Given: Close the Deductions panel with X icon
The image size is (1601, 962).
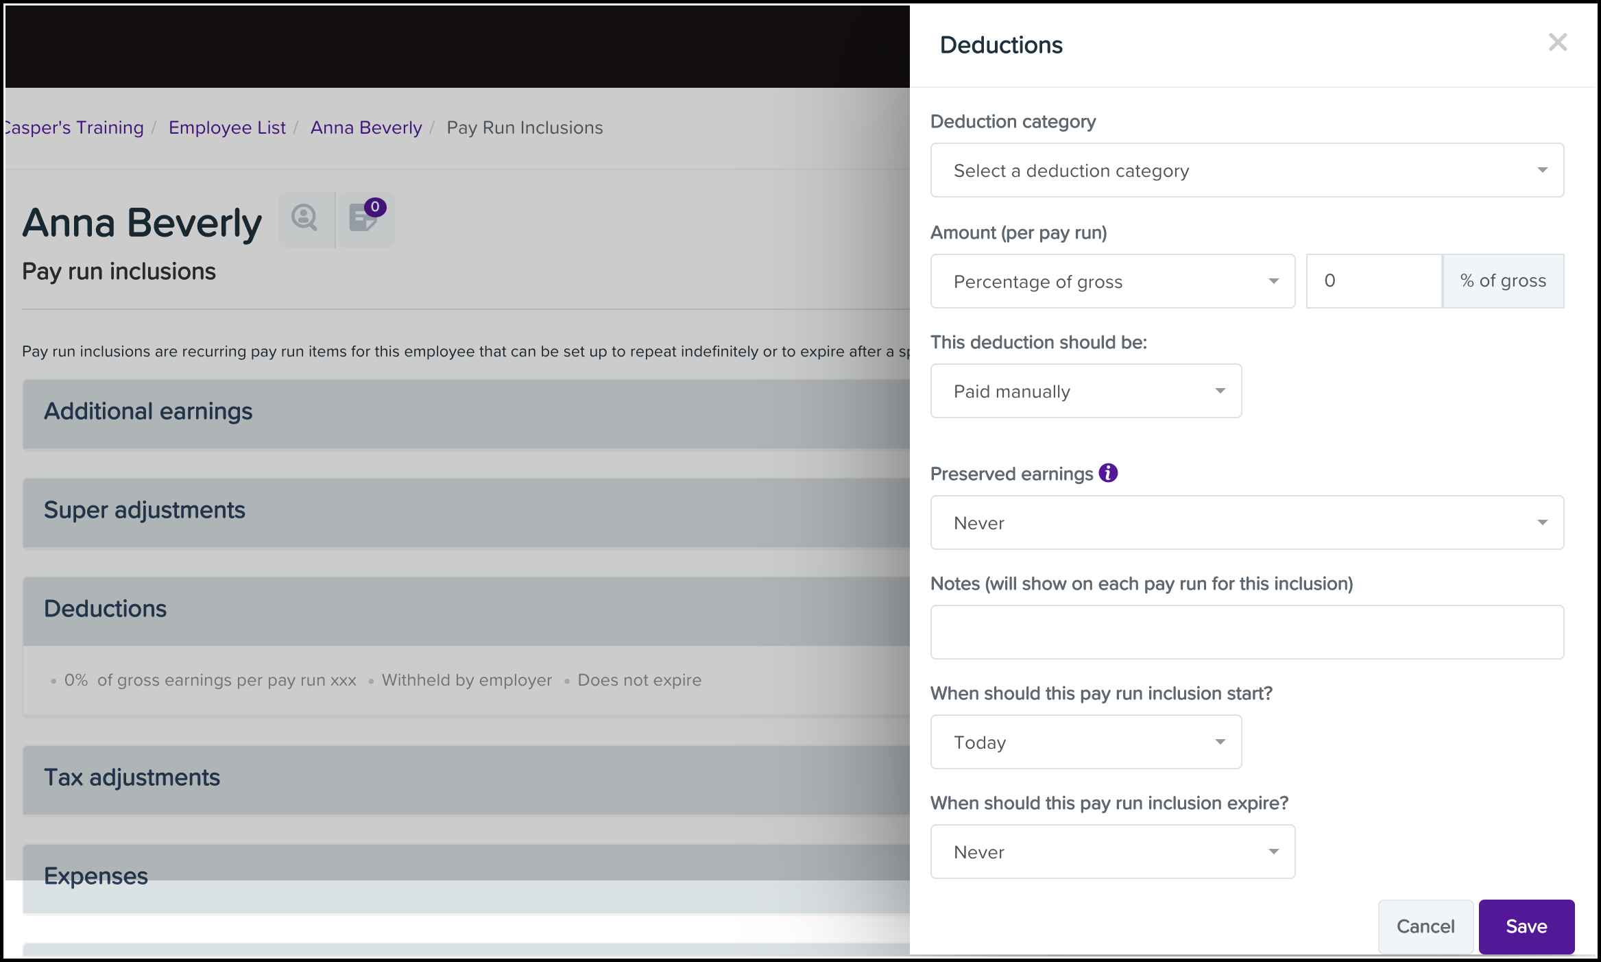Looking at the screenshot, I should [x=1558, y=43].
